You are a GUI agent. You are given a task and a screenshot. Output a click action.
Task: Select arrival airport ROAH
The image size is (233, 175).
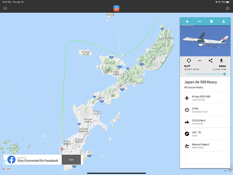[222, 66]
